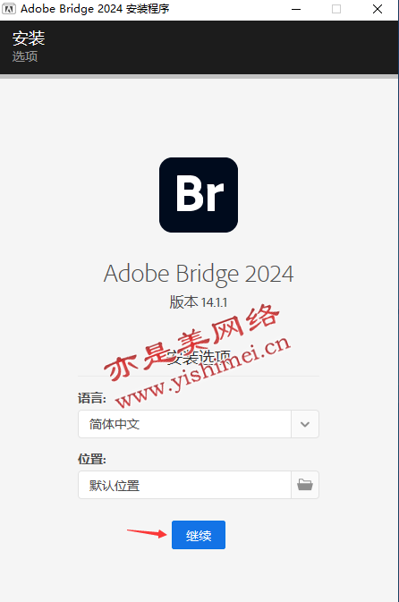Expand the language dropdown chevron
The width and height of the screenshot is (399, 602).
(305, 424)
